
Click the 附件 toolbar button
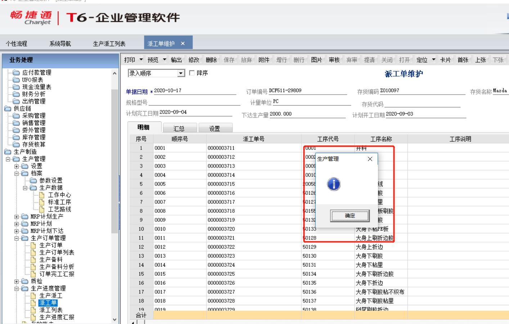[x=264, y=60]
